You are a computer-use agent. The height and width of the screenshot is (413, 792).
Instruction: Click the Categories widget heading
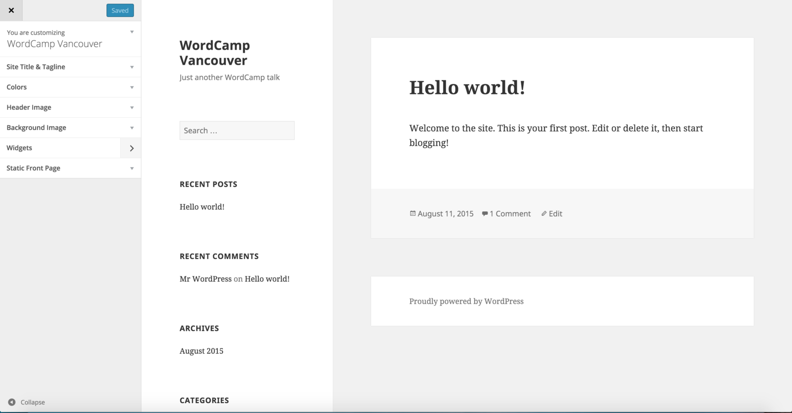pyautogui.click(x=204, y=401)
